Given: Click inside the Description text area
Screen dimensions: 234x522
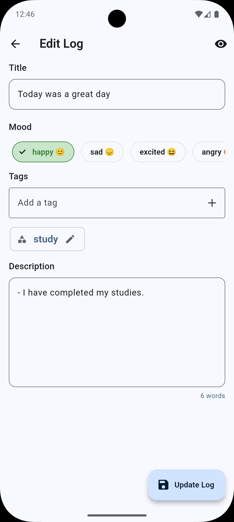Looking at the screenshot, I should tap(117, 332).
